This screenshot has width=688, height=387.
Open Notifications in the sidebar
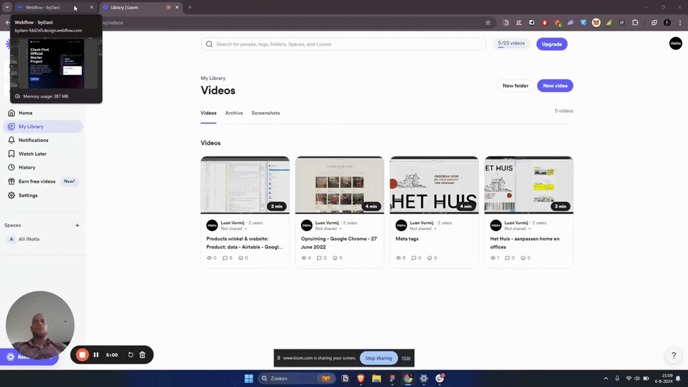(x=33, y=140)
